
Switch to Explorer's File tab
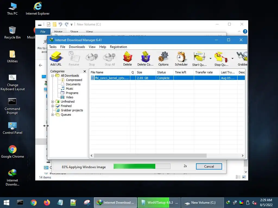pyautogui.click(x=43, y=32)
